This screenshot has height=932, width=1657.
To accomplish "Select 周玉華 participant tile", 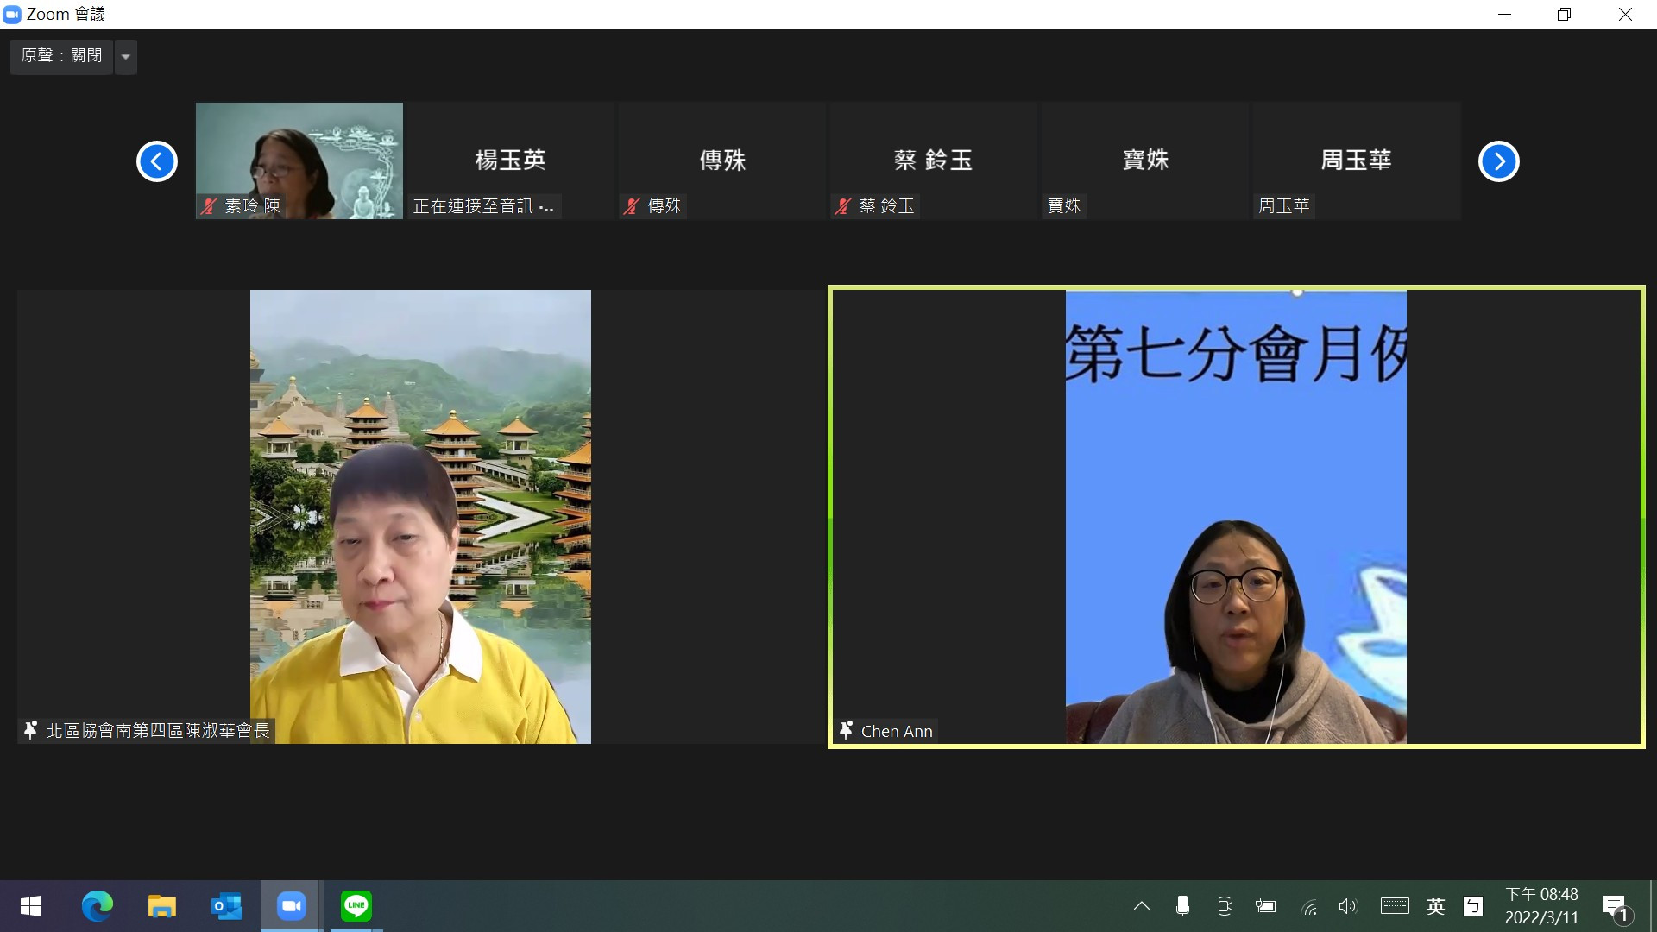I will point(1355,161).
